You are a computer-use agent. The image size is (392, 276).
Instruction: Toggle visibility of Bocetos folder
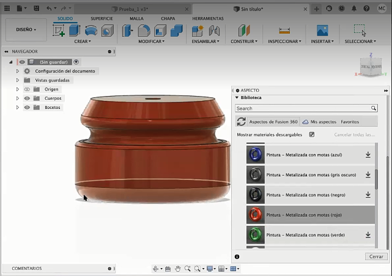(27, 107)
